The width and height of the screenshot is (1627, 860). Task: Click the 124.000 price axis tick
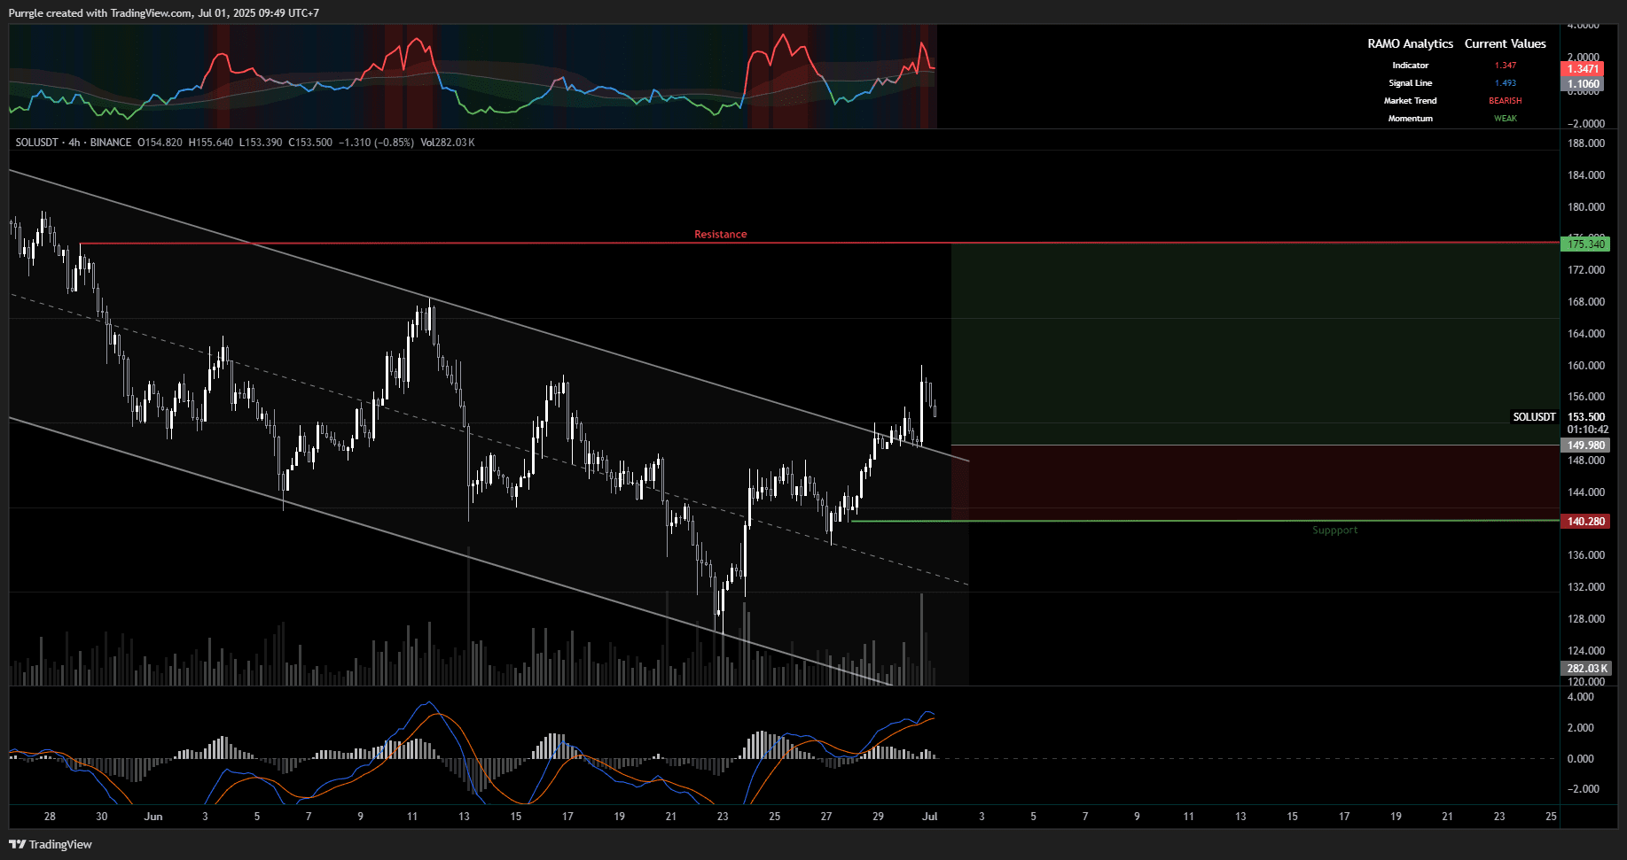pos(1586,651)
